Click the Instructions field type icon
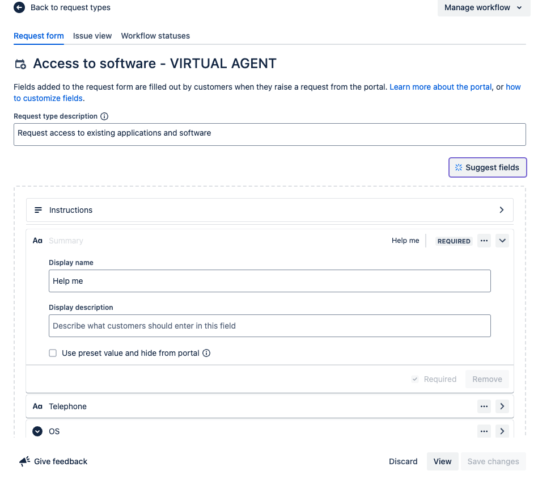 tap(37, 210)
